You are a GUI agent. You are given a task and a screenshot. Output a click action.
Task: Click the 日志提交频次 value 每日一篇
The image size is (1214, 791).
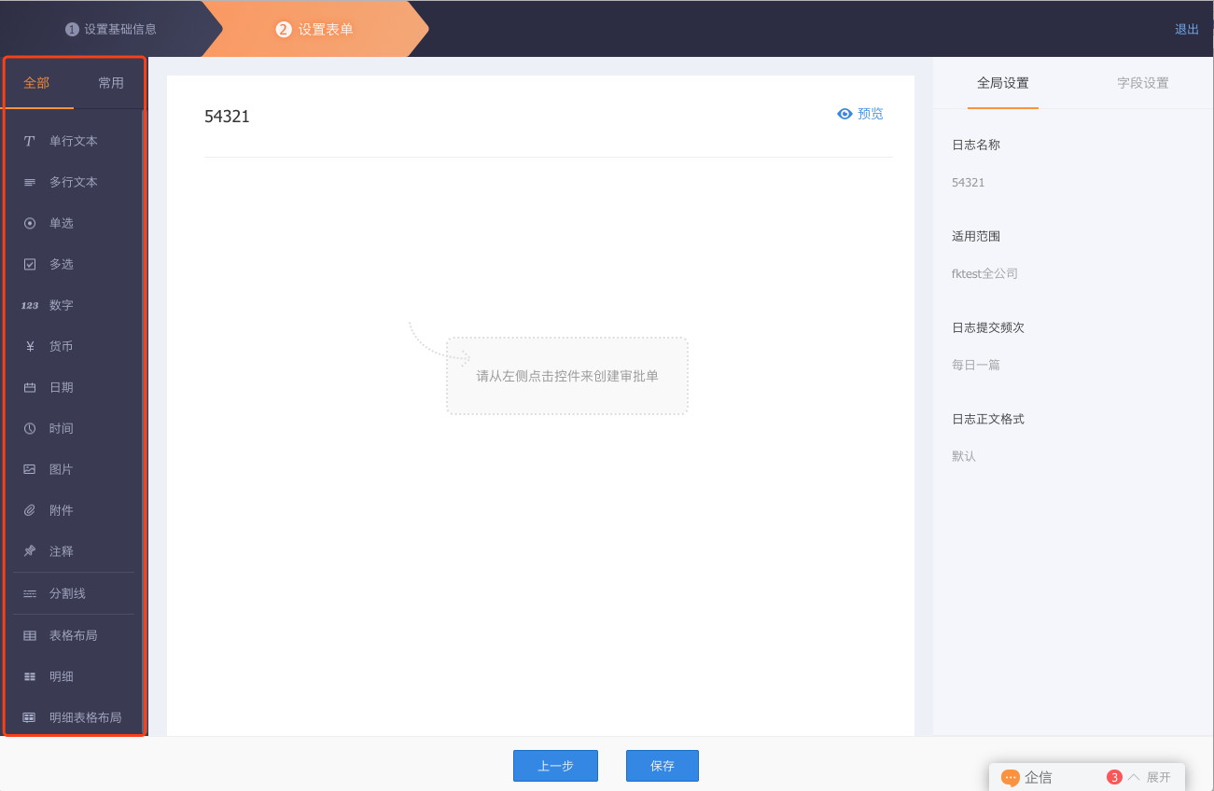click(x=976, y=366)
